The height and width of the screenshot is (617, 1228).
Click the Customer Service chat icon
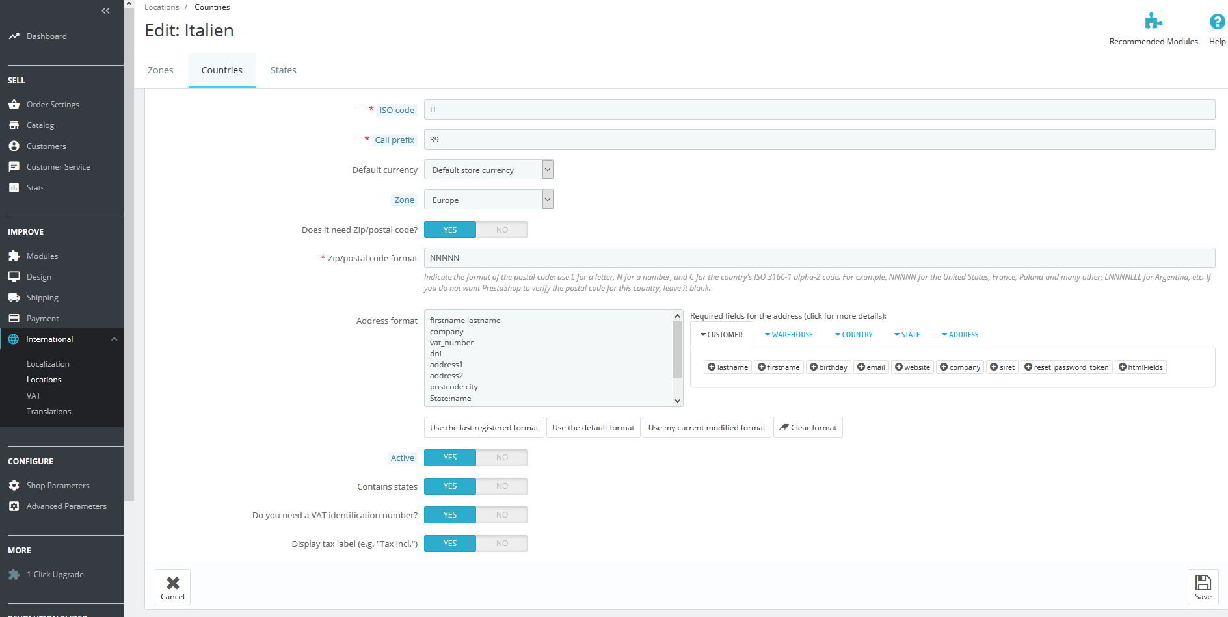click(x=14, y=166)
